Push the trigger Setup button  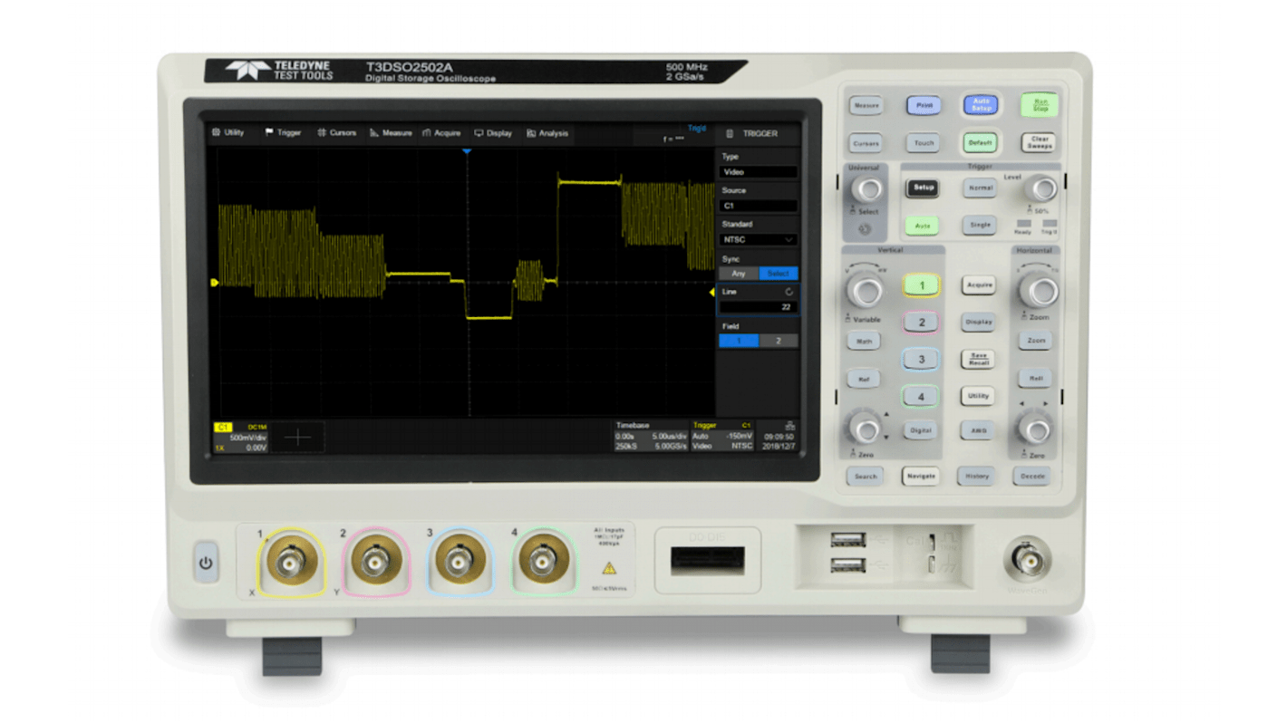923,188
